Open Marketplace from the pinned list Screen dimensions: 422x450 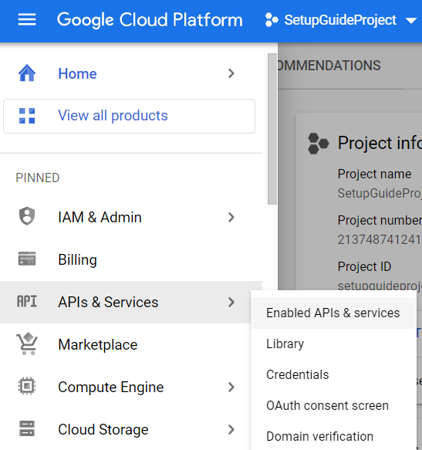[126, 345]
